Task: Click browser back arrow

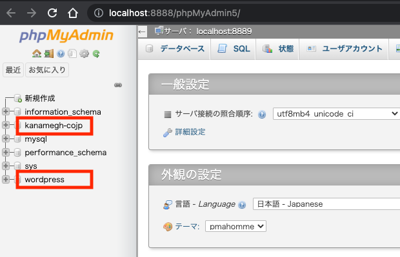Action: coord(11,13)
